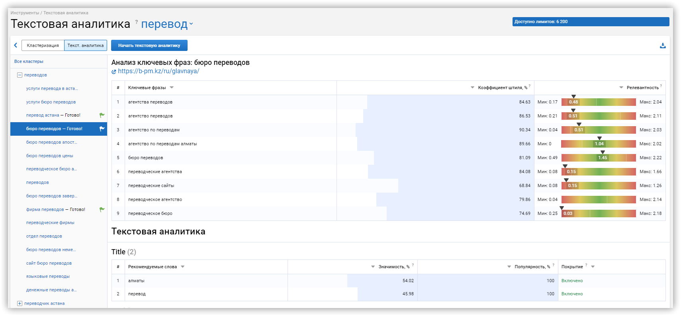
Task: Select переводческие фирмы cluster
Action: coord(50,222)
